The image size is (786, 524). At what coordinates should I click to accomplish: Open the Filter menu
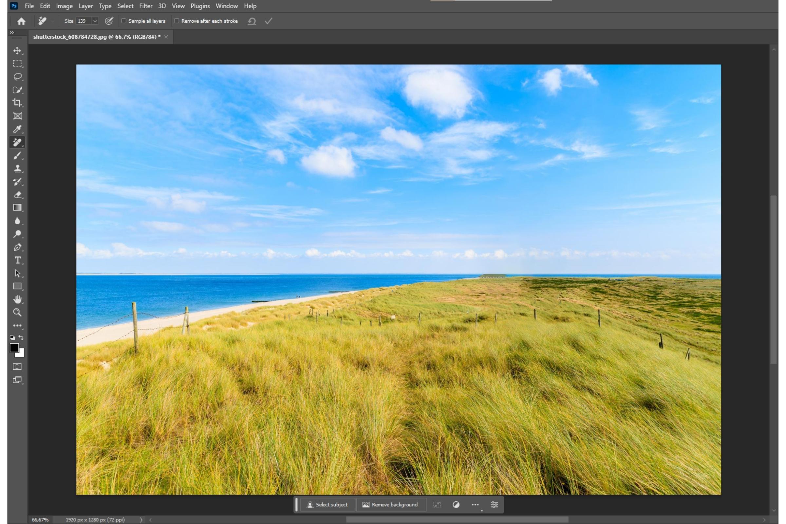[x=145, y=6]
